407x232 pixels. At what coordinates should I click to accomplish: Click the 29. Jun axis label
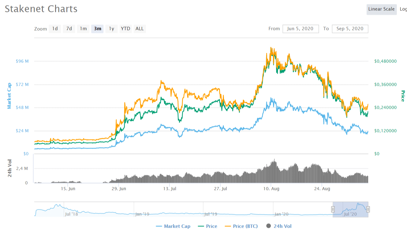tap(119, 189)
